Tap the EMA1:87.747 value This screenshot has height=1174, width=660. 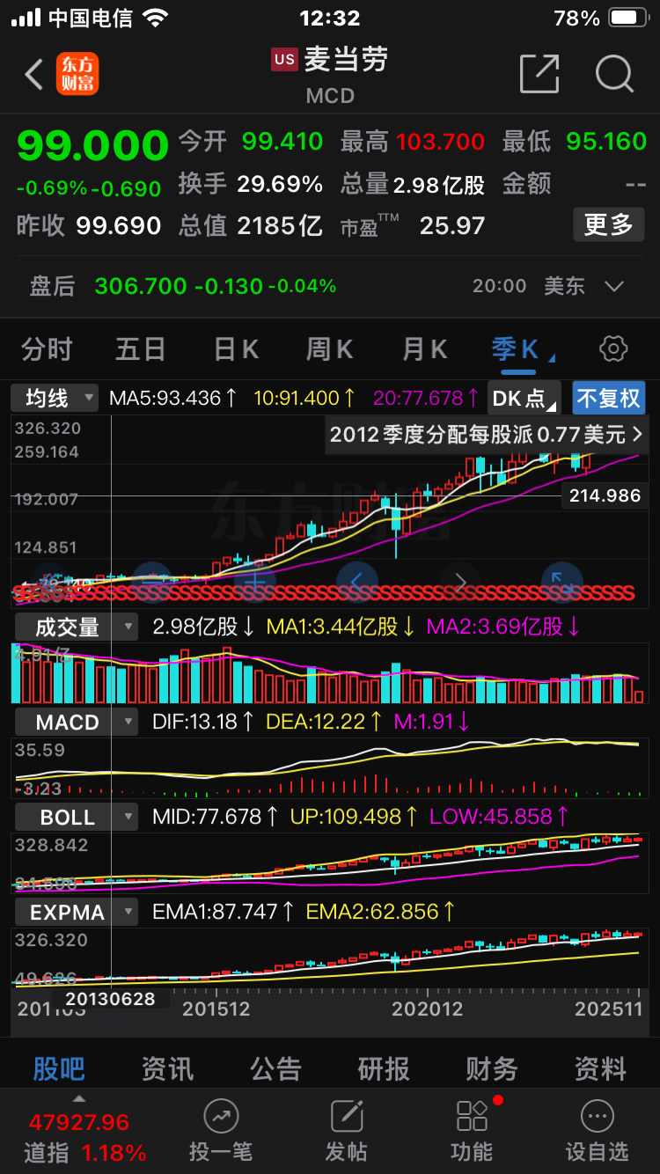tap(224, 912)
